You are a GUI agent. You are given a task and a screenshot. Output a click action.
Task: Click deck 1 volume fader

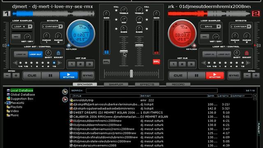point(124,51)
